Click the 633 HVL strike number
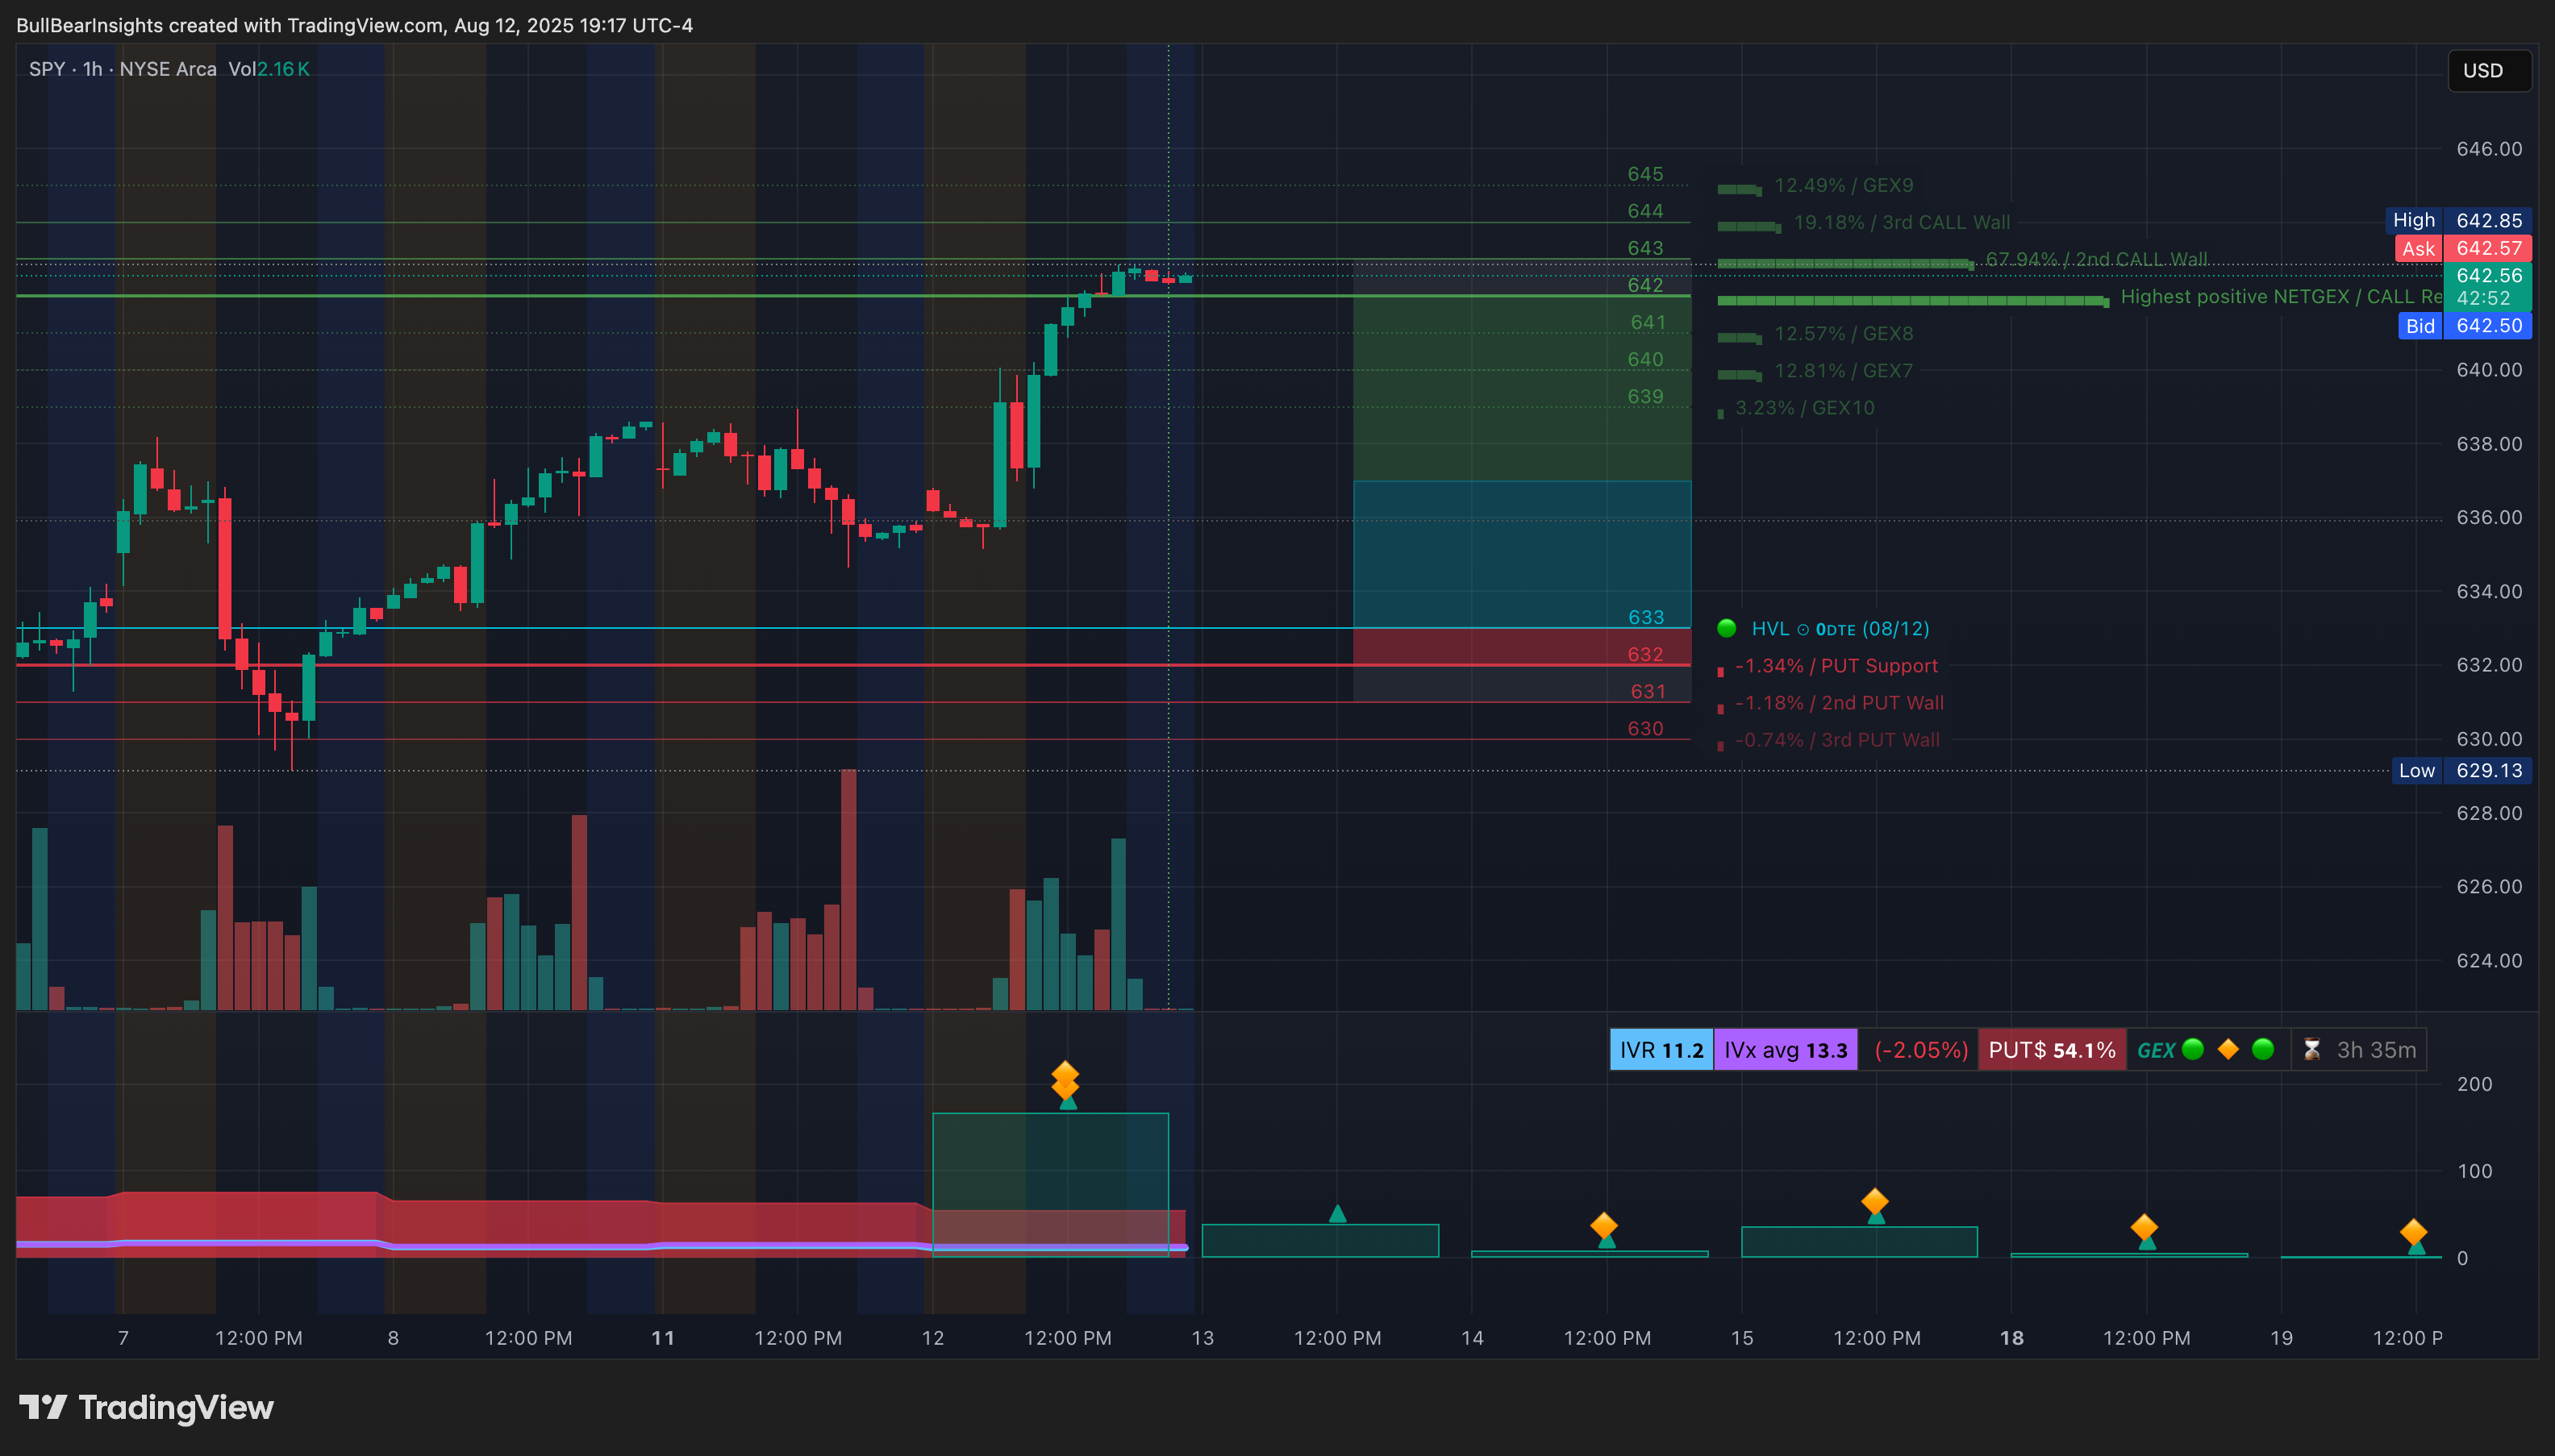 click(x=1645, y=617)
